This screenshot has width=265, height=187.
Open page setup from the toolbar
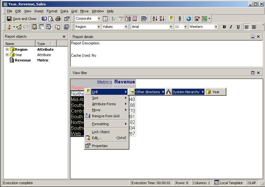click(x=66, y=18)
